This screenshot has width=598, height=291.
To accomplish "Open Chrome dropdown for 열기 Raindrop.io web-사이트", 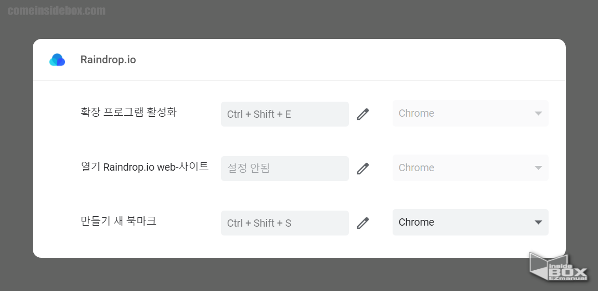I will [x=470, y=168].
